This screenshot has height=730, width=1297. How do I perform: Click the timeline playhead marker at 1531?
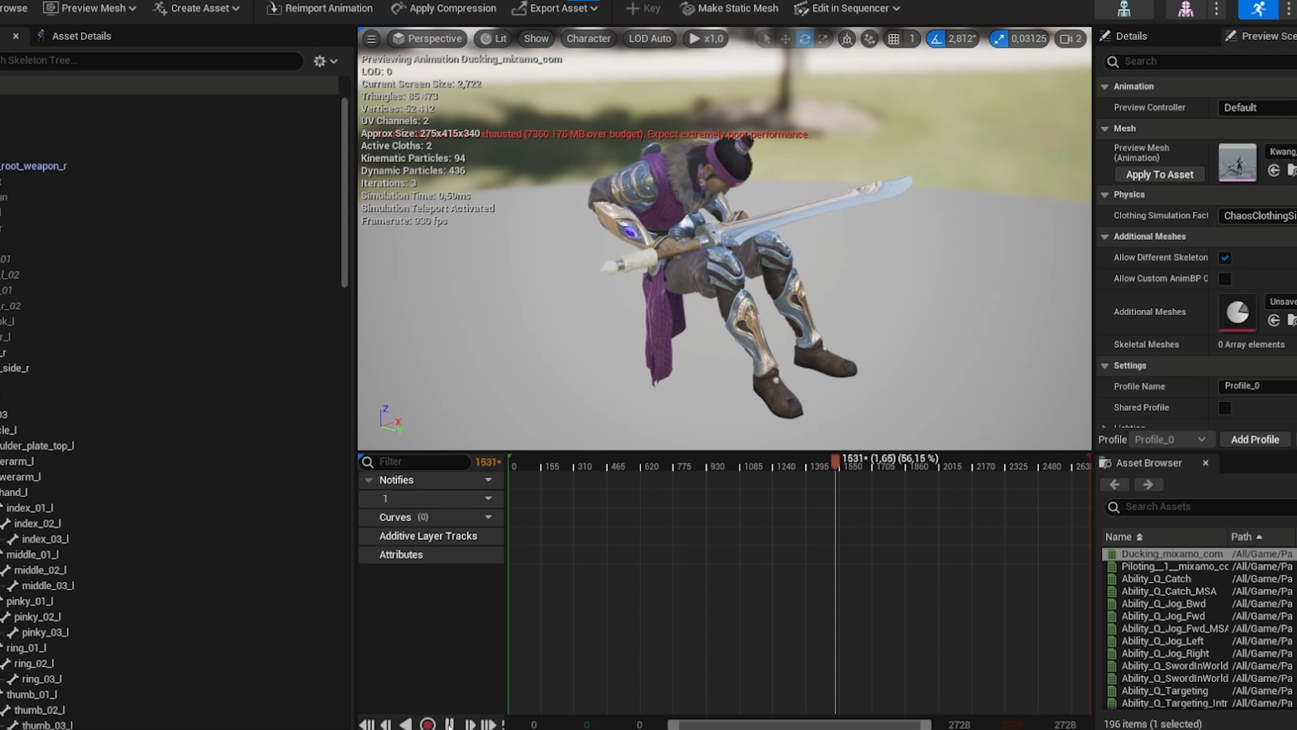pos(836,462)
